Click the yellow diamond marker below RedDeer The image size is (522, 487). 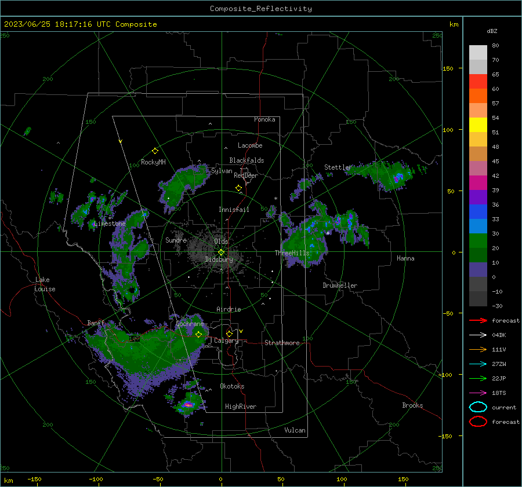(x=238, y=188)
